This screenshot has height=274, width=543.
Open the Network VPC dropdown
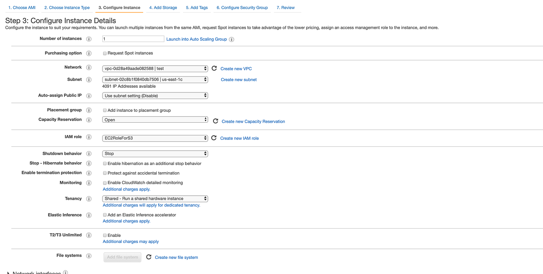(155, 69)
